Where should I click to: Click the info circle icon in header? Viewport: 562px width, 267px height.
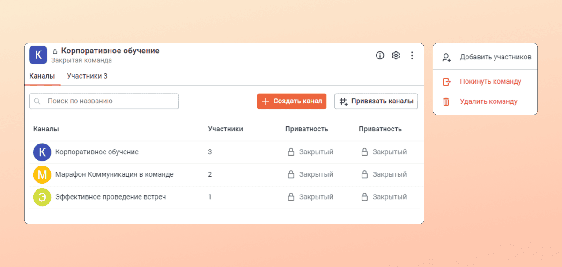380,56
